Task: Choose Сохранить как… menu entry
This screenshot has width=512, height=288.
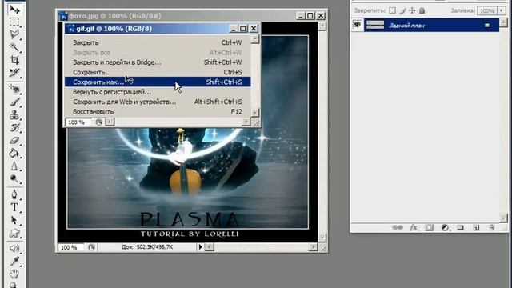Action: 158,82
